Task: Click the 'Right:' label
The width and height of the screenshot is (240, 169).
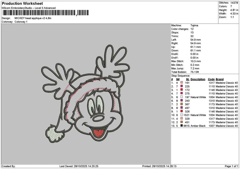Action: pos(175,43)
